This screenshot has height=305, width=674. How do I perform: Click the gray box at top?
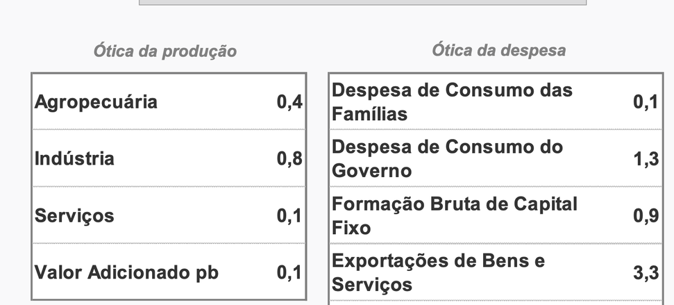click(362, 2)
